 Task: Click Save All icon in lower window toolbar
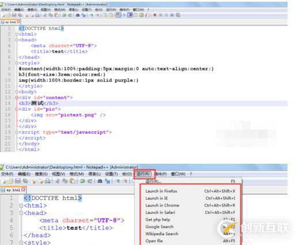25,181
